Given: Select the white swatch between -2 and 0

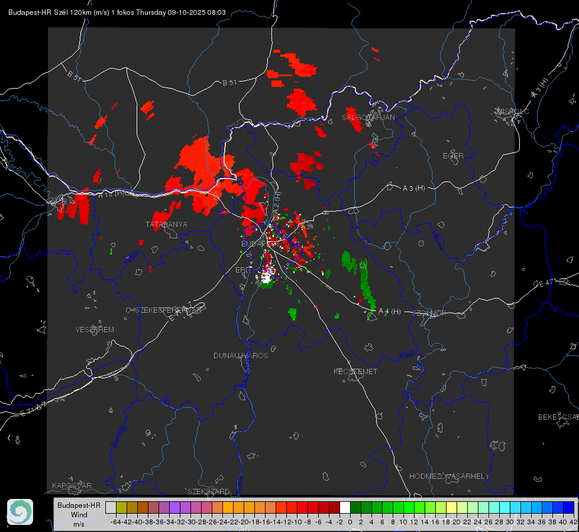Looking at the screenshot, I should 345,508.
